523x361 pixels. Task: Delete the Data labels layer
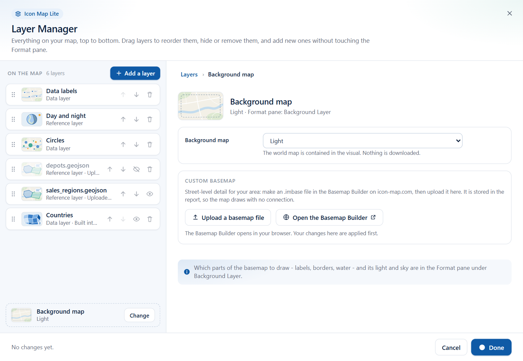tap(150, 95)
